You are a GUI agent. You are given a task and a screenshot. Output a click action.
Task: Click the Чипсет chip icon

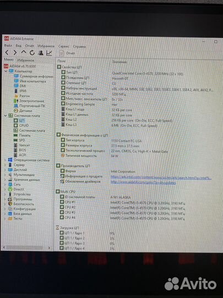click(x=16, y=145)
